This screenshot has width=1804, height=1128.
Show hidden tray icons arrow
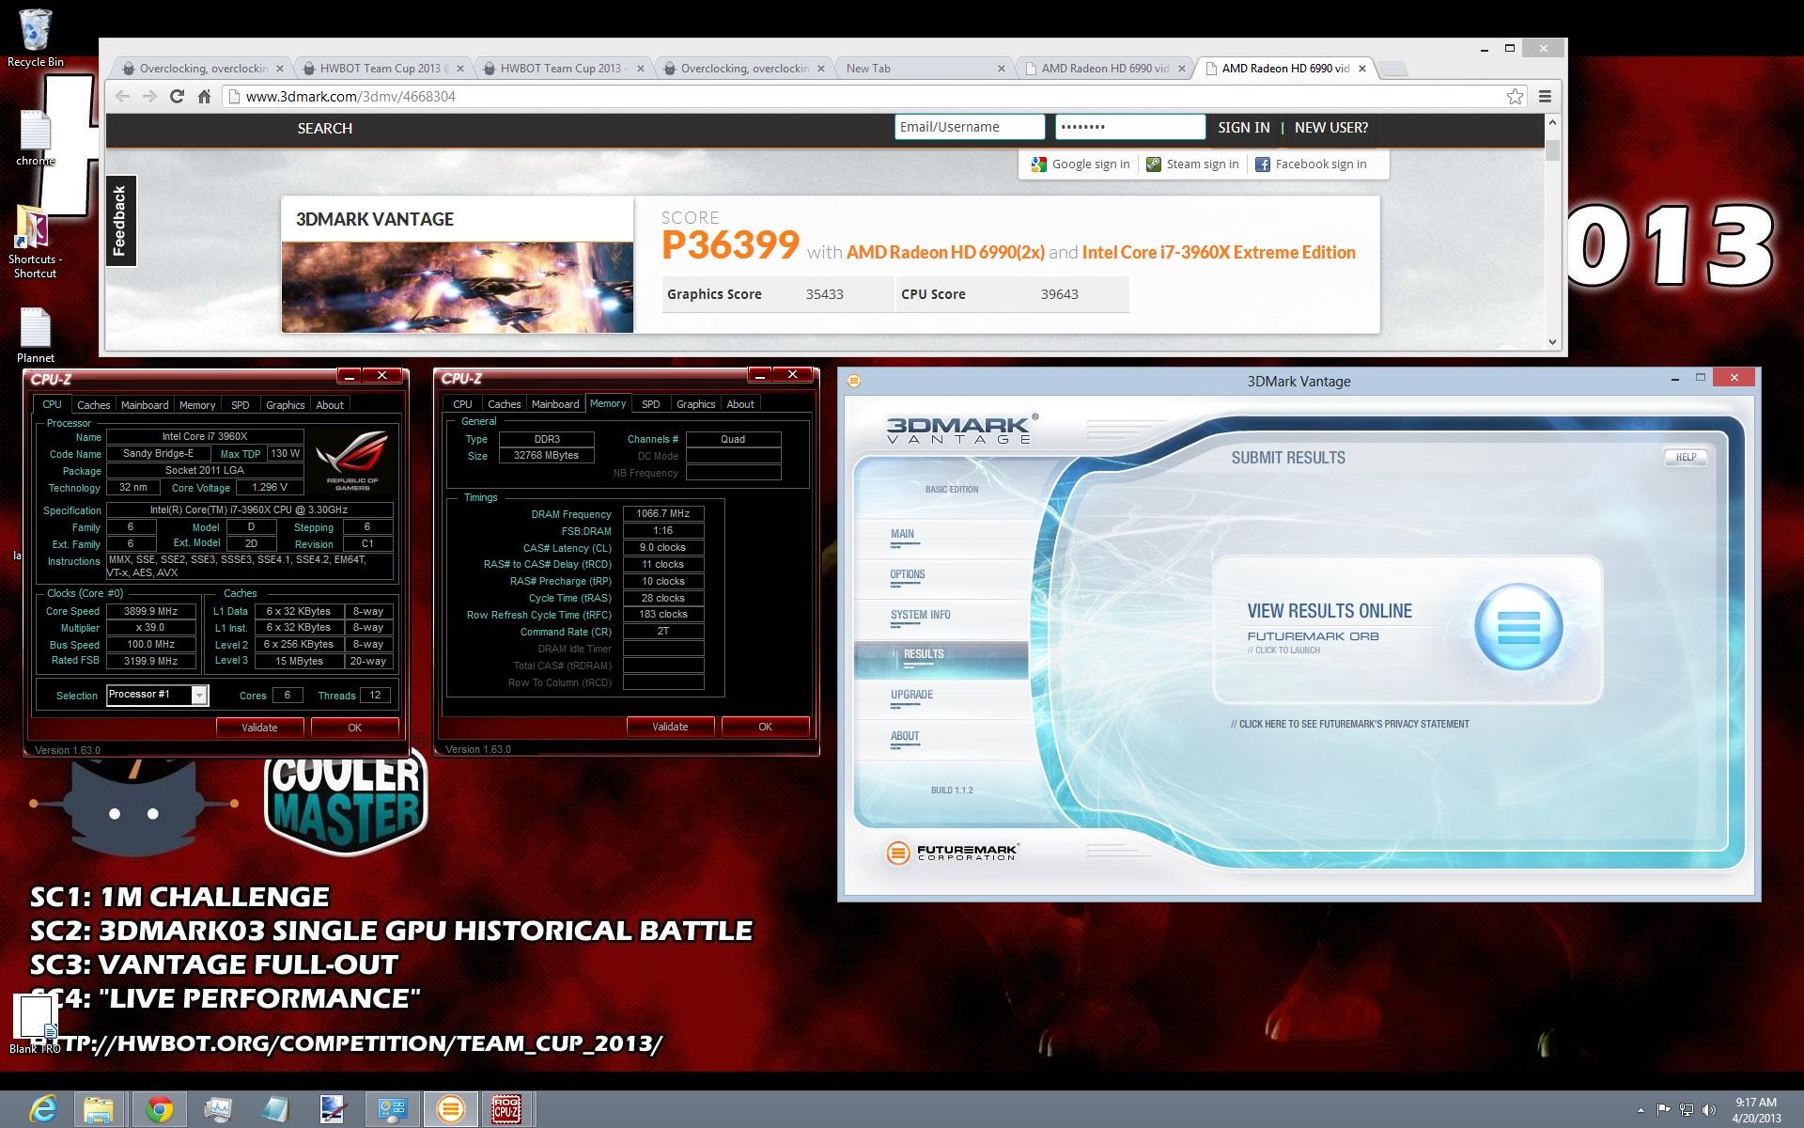(x=1641, y=1110)
